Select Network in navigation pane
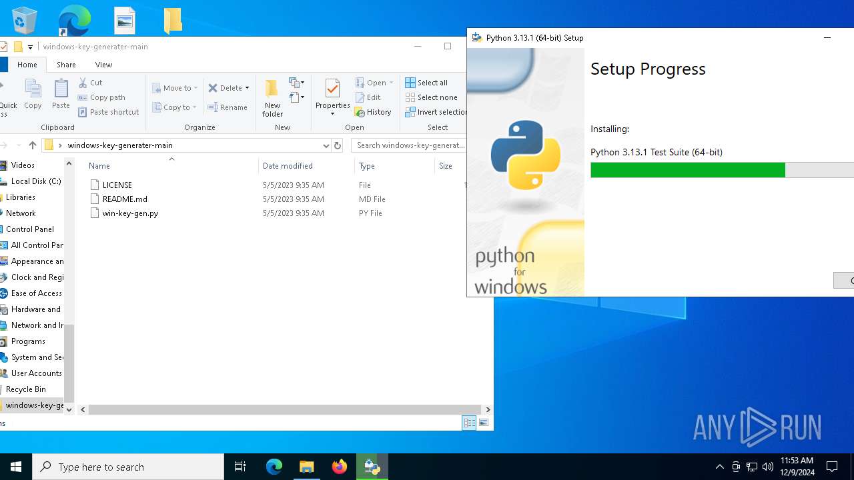Viewport: 854px width, 480px height. click(x=21, y=213)
